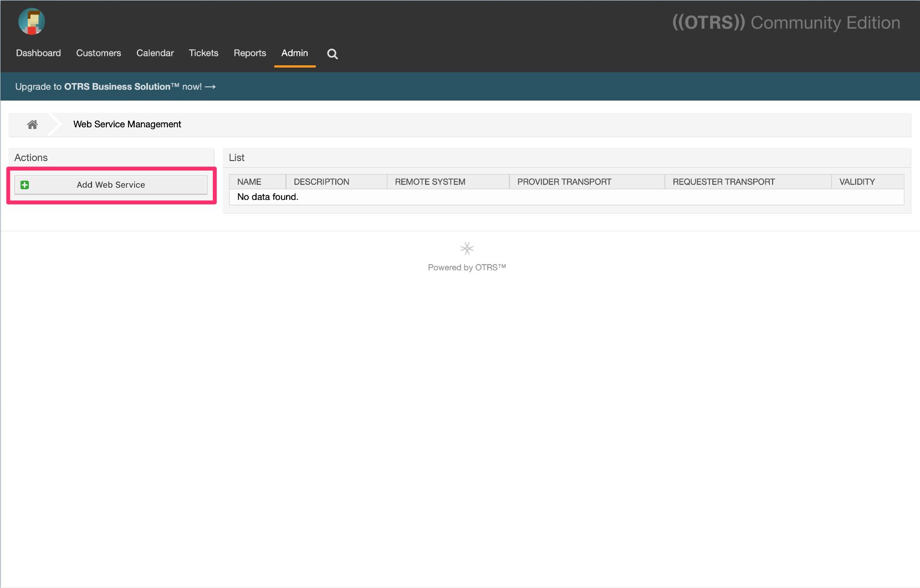Click the REQUESTER TRANSPORT column header
Viewport: 920px width, 588px height.
pyautogui.click(x=723, y=182)
